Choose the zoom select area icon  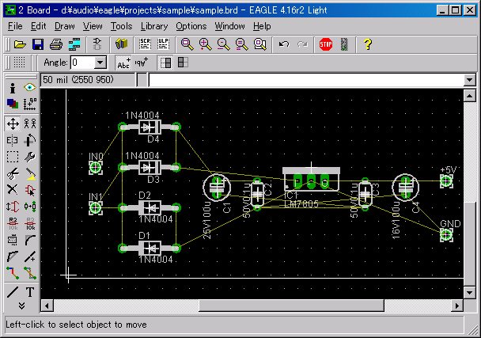(x=260, y=44)
